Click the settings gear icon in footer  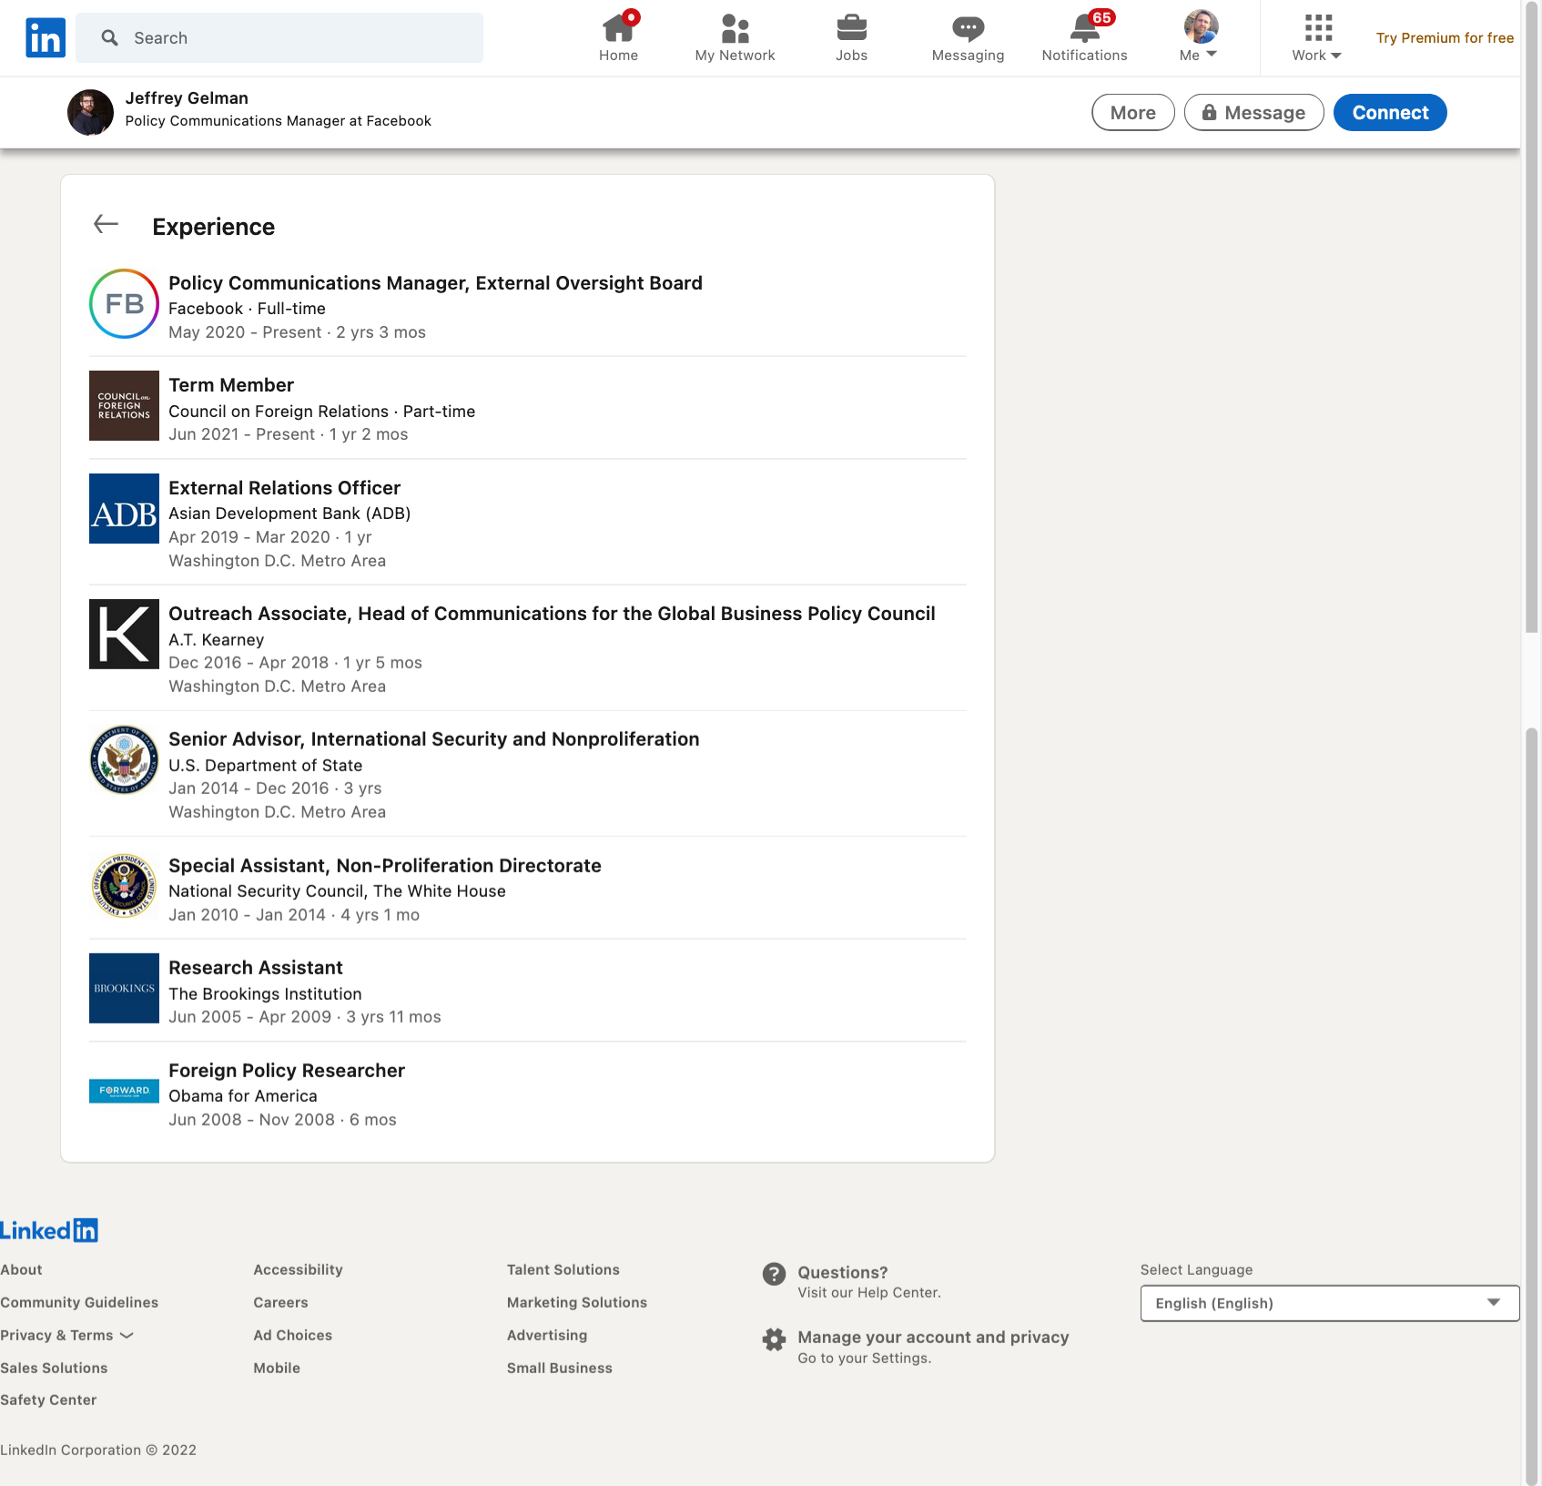(x=774, y=1338)
